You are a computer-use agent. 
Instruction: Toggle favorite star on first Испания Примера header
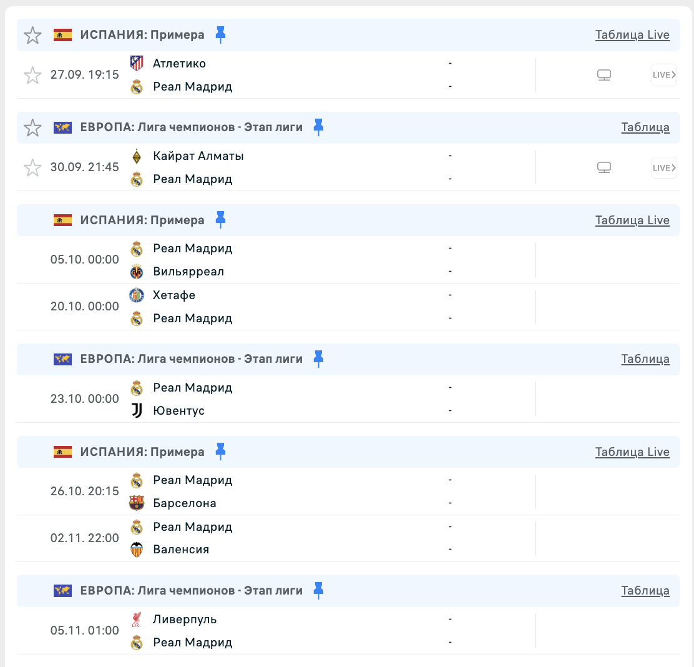(x=32, y=35)
